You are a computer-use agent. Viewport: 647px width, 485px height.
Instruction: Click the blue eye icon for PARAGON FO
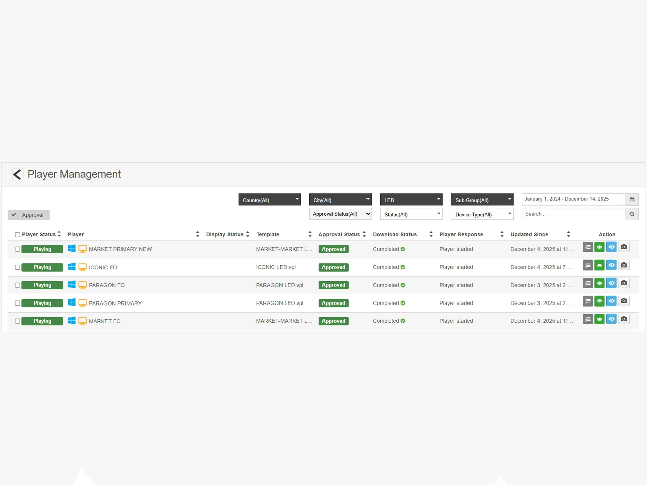(x=611, y=283)
